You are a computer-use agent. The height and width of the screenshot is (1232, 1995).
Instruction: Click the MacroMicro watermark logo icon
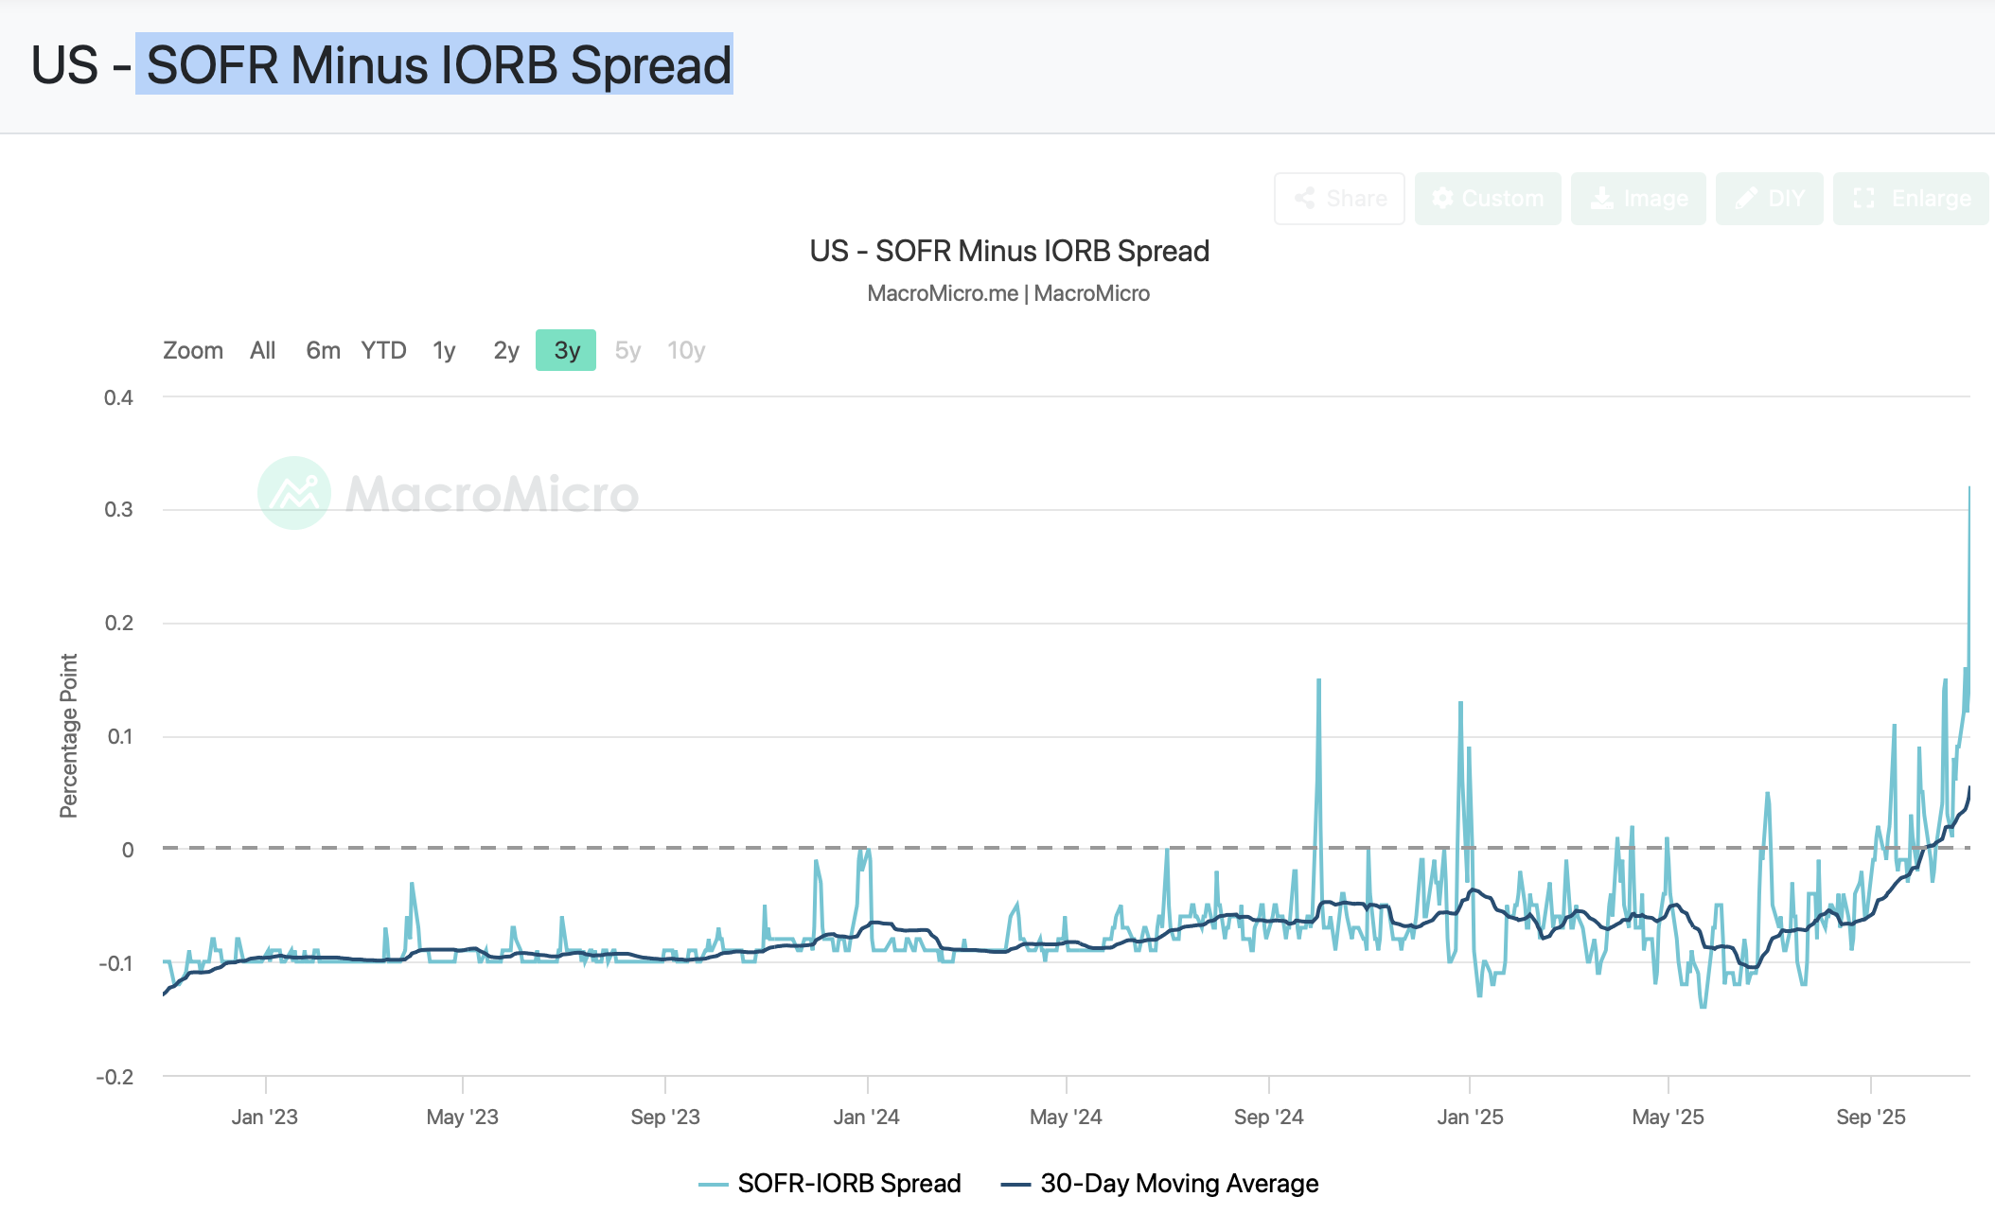coord(294,493)
